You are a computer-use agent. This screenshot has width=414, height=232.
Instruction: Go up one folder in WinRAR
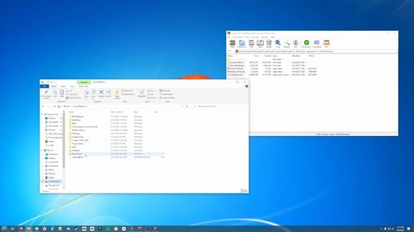click(x=230, y=52)
